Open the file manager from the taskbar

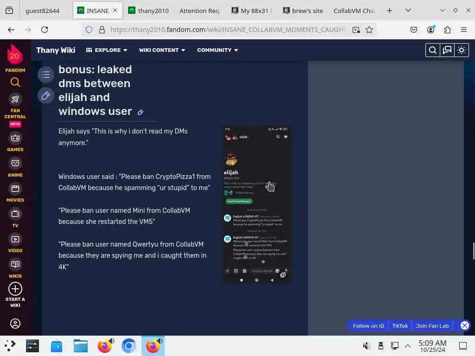(81, 346)
